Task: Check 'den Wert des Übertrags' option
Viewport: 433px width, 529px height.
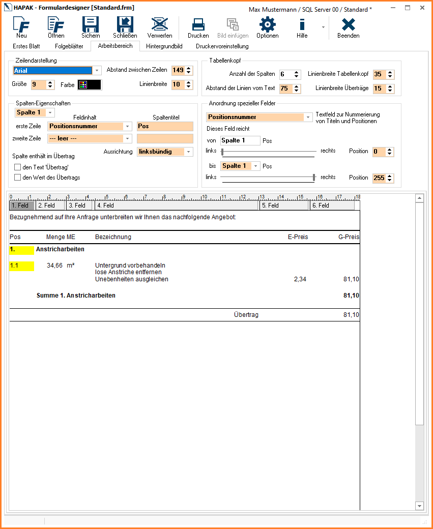Action: 18,178
